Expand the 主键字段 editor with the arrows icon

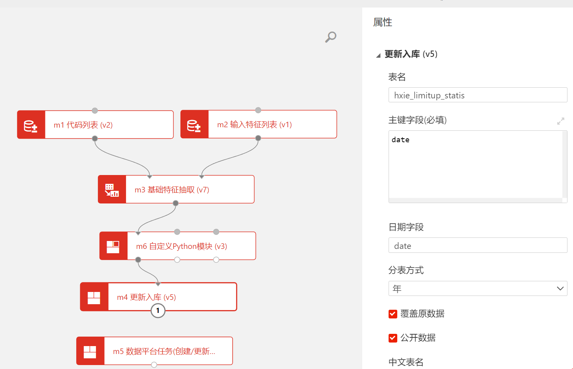tap(560, 121)
